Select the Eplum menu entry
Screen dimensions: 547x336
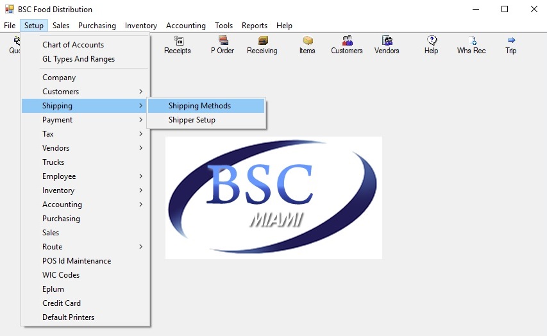[x=85, y=289]
